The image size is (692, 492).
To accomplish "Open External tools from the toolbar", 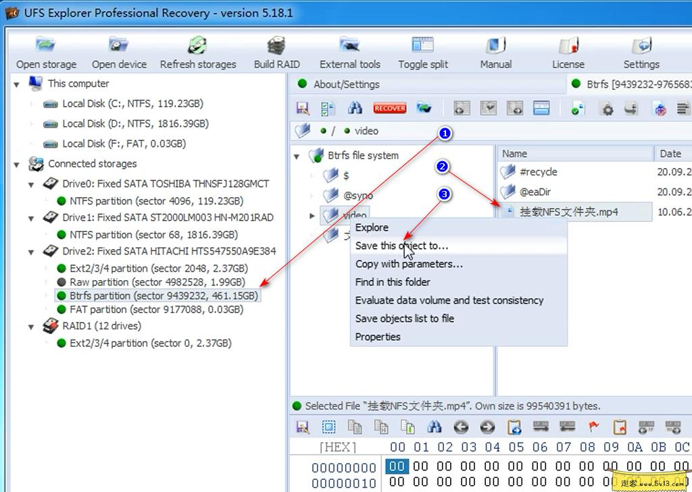I will (349, 51).
